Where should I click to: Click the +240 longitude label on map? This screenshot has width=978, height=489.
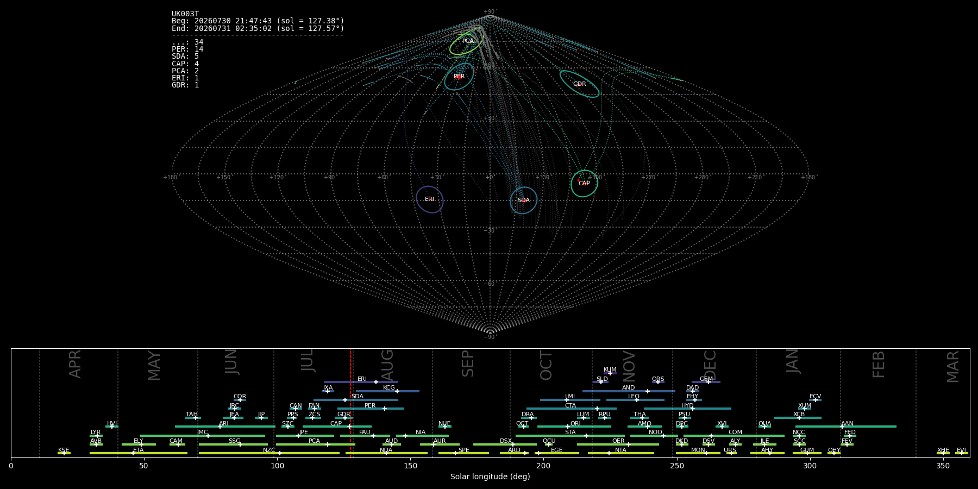point(701,178)
